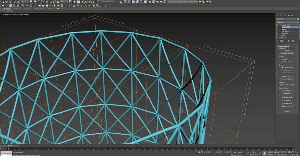Open the Modify tab icon
Viewport: 300px width, 156px height.
pos(281,15)
